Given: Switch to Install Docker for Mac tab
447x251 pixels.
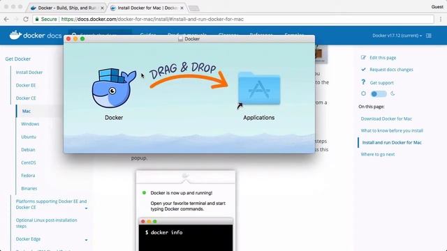Looking at the screenshot, I should point(147,8).
